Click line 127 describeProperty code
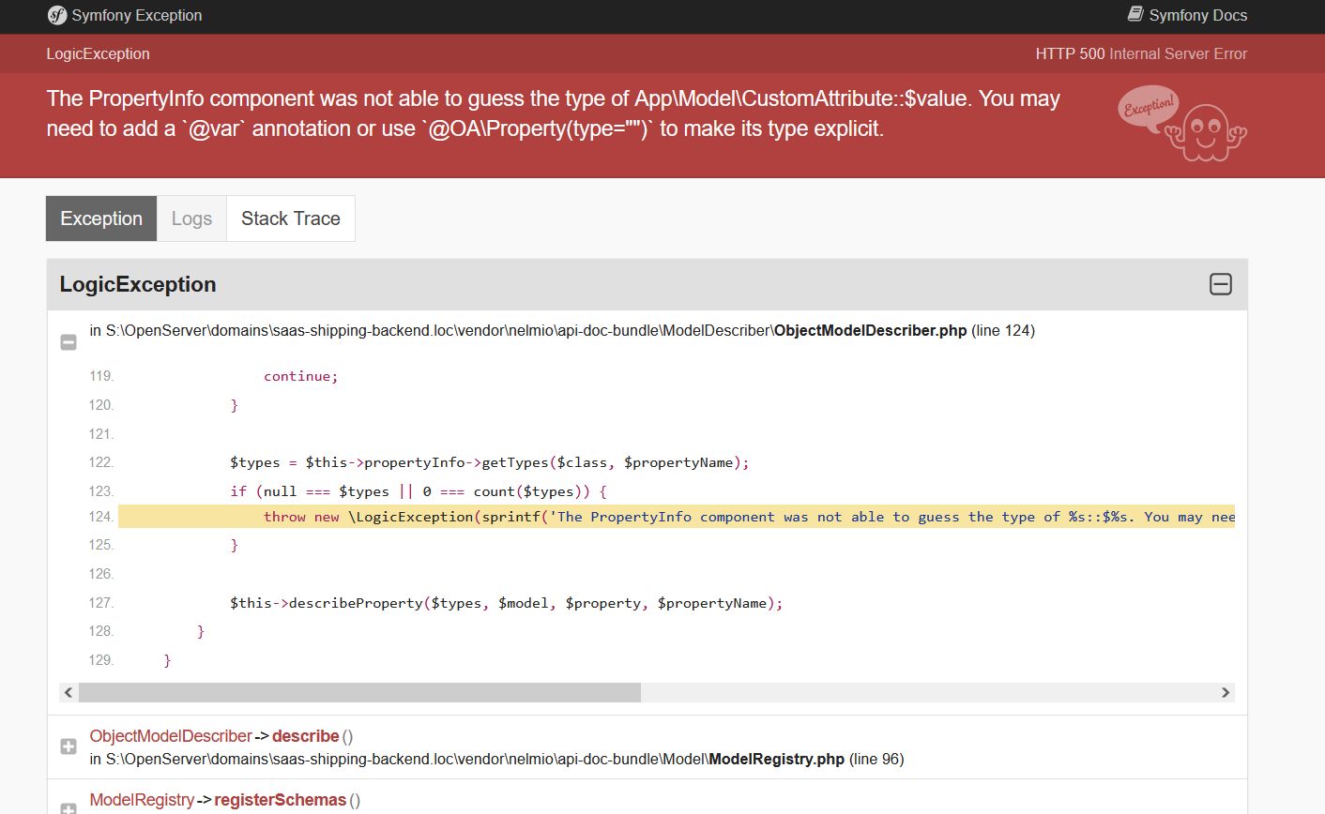The image size is (1325, 814). [506, 603]
